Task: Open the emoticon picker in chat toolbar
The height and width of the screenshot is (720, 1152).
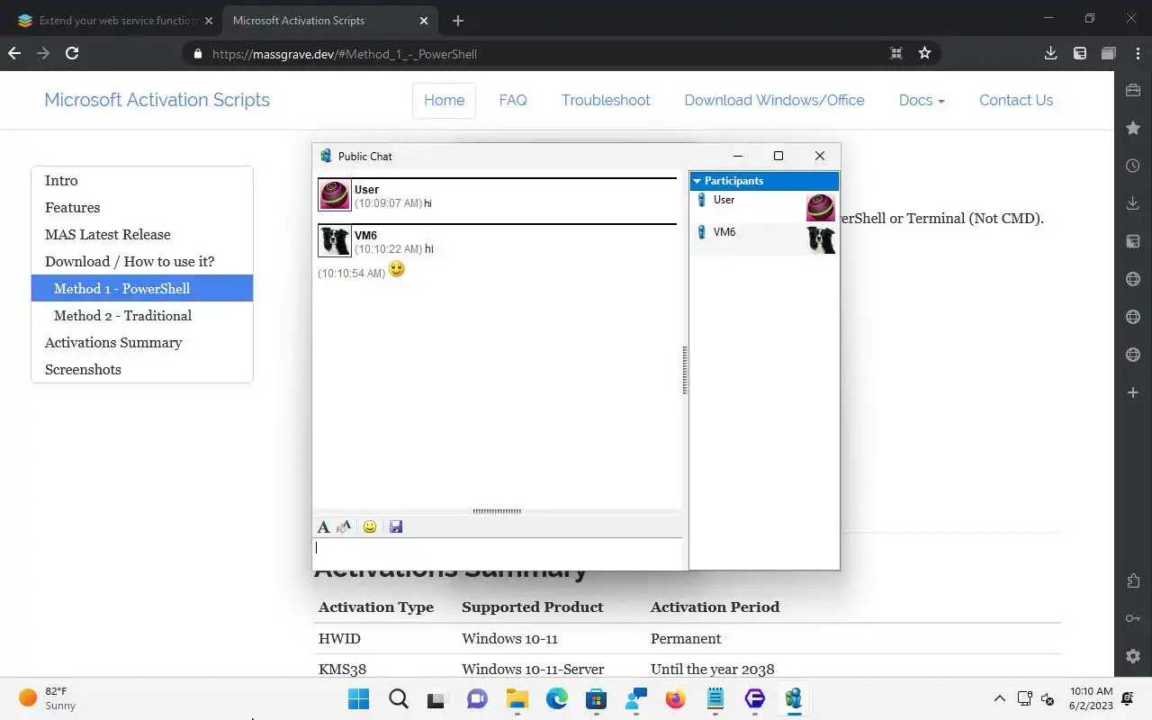Action: [370, 526]
